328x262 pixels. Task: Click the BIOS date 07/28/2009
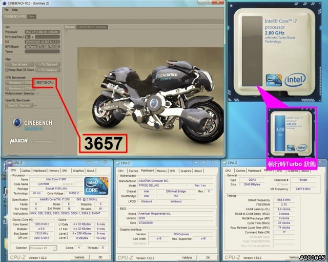[175, 223]
